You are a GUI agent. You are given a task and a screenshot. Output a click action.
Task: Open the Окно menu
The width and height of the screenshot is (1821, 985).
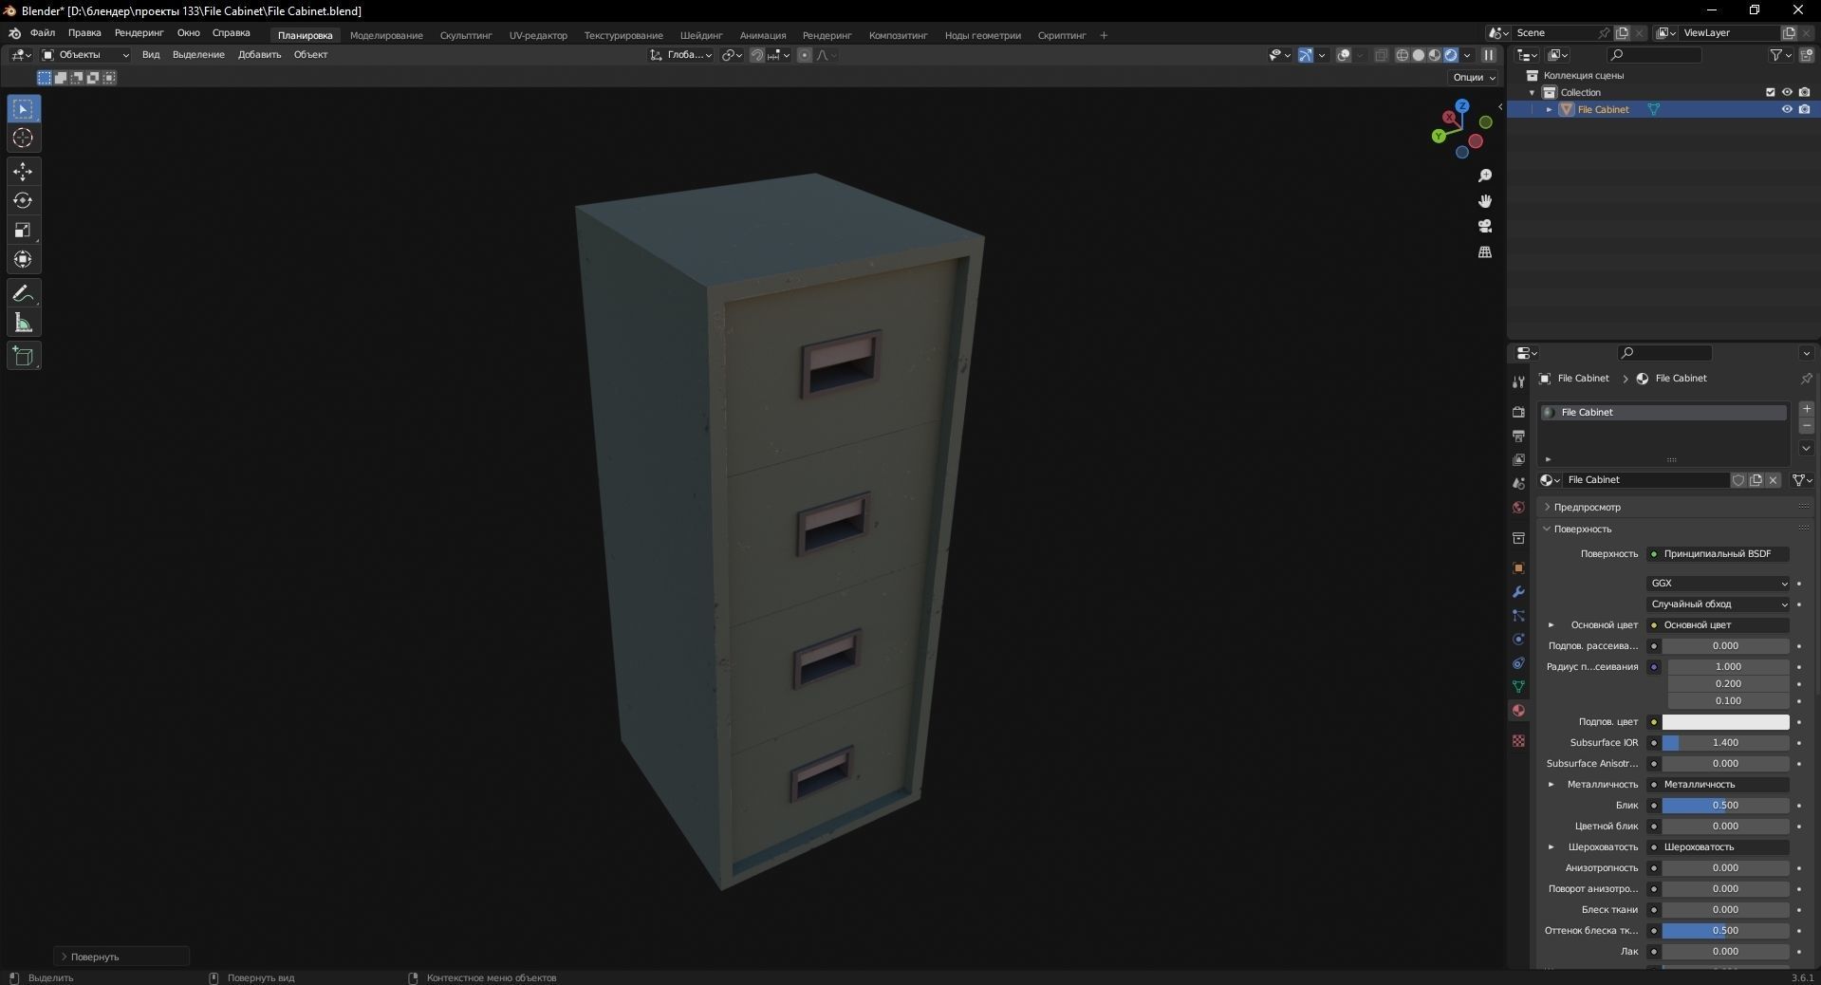(188, 33)
